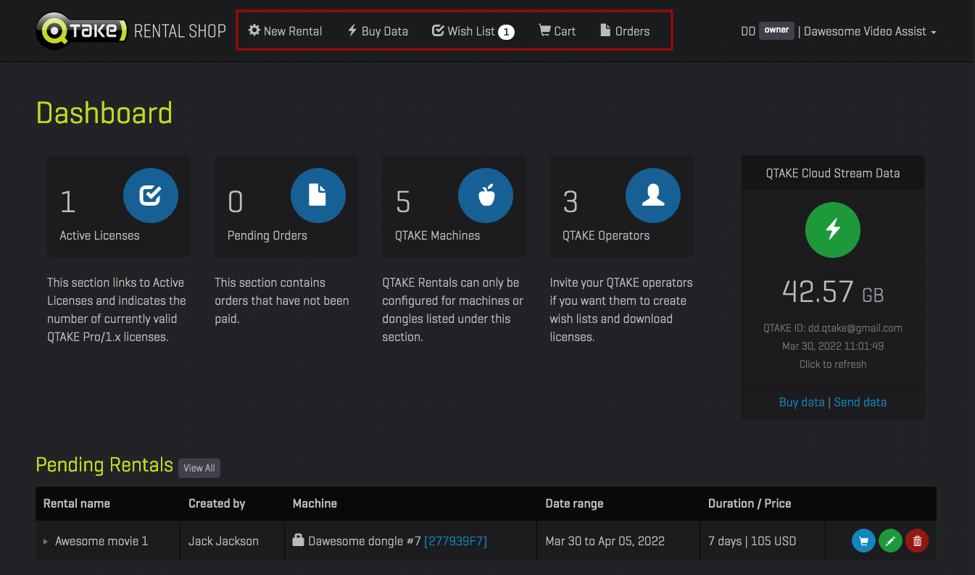Click the New Rental gear icon
The image size is (975, 575).
click(x=254, y=30)
